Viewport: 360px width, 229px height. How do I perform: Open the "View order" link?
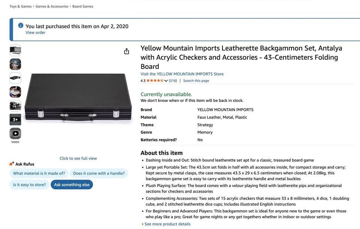click(x=36, y=33)
